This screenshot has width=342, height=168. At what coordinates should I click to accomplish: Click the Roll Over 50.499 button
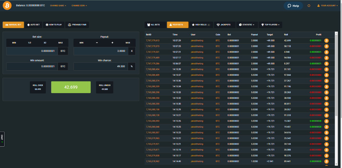38,87
